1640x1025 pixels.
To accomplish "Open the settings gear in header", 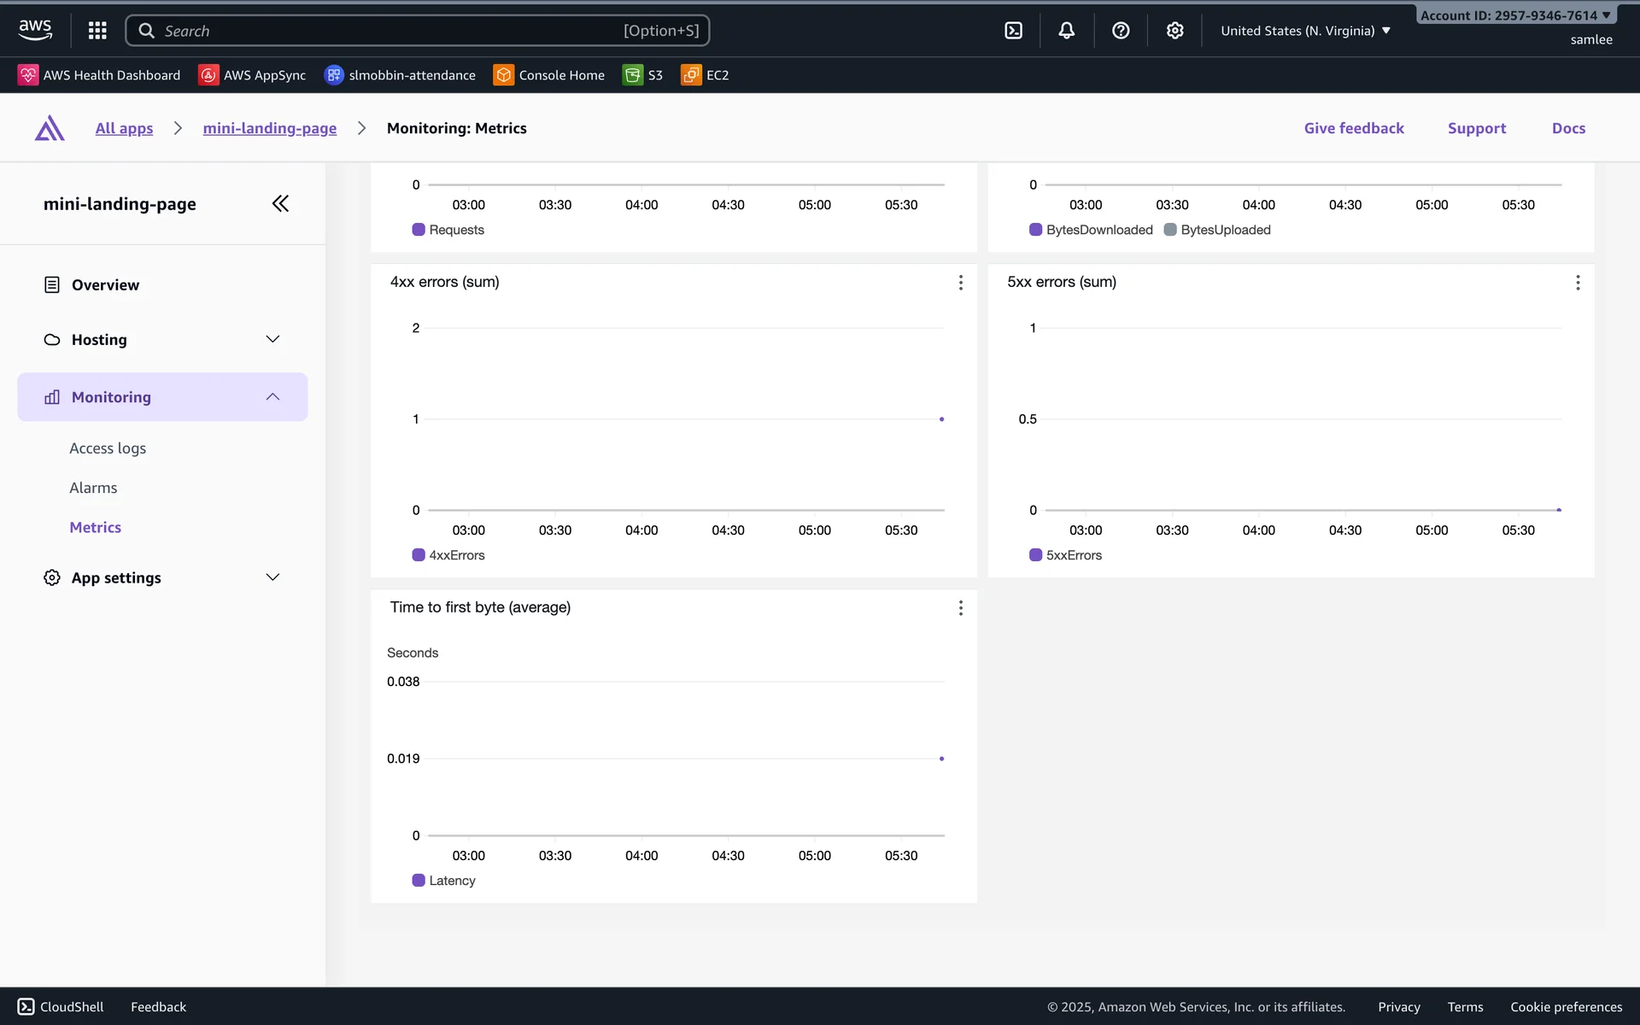I will pyautogui.click(x=1175, y=31).
